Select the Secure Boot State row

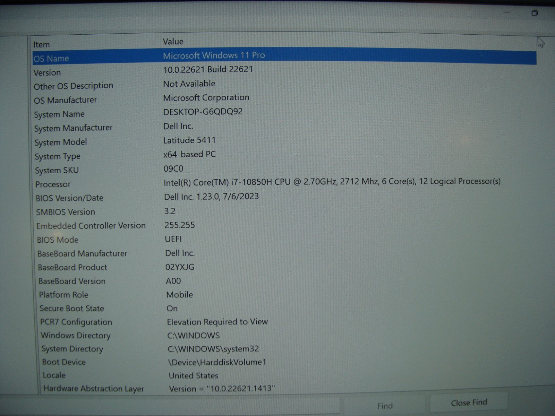pyautogui.click(x=72, y=308)
